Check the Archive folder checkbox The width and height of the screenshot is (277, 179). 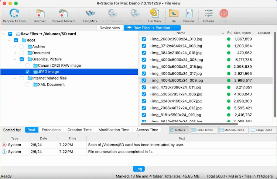[x=22, y=47]
